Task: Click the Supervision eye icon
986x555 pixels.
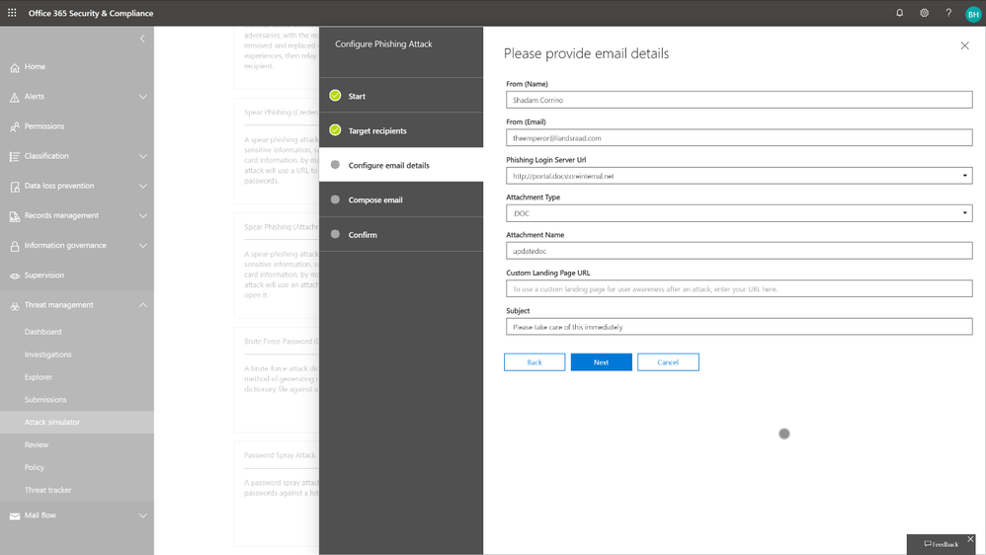Action: pos(15,276)
